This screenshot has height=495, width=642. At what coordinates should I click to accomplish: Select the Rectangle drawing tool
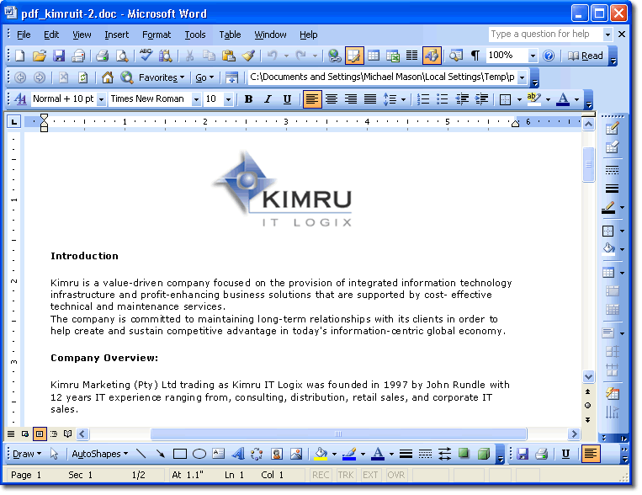pos(179,454)
